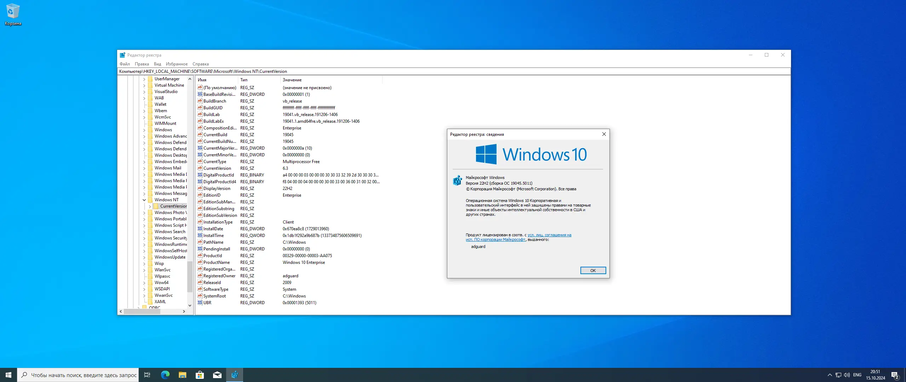
Task: Collapse the Windows NT tree node
Action: 144,200
